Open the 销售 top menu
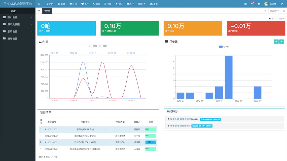 click(x=96, y=4)
